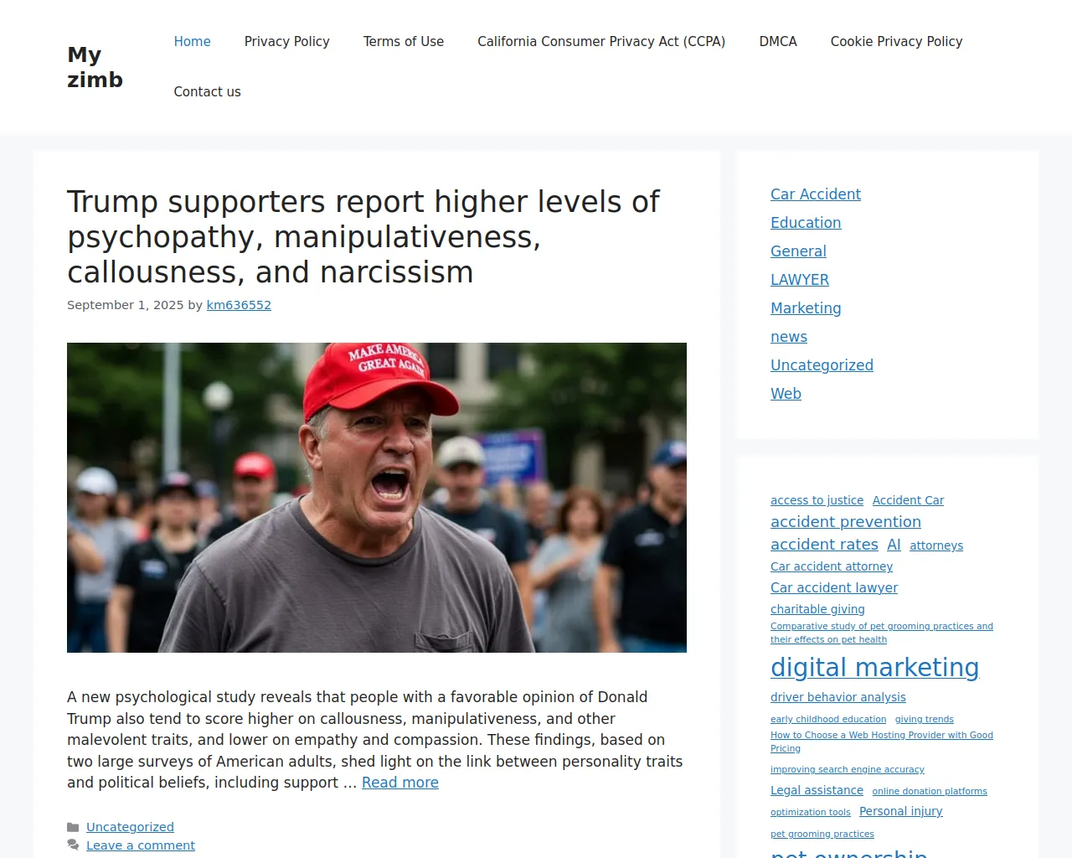Open the Personal injury tag
The image size is (1072, 858).
click(x=901, y=811)
